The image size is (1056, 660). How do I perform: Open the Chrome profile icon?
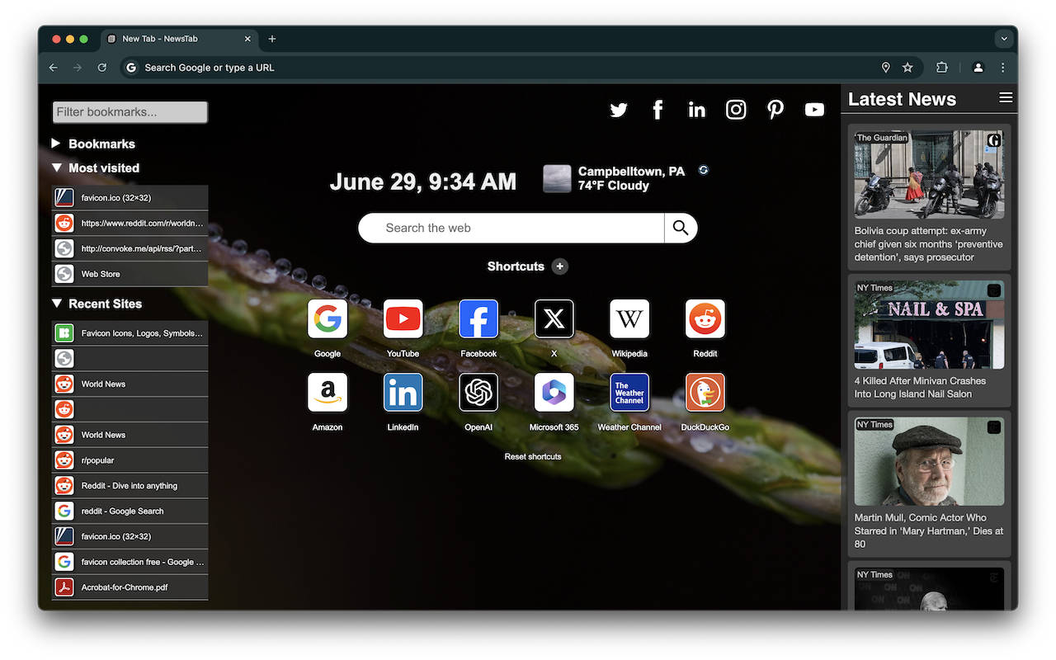978,68
